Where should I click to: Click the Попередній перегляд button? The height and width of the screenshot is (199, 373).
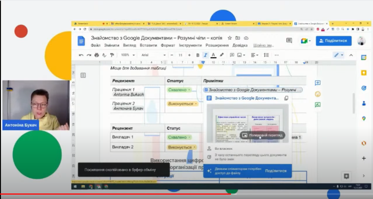pyautogui.click(x=262, y=135)
